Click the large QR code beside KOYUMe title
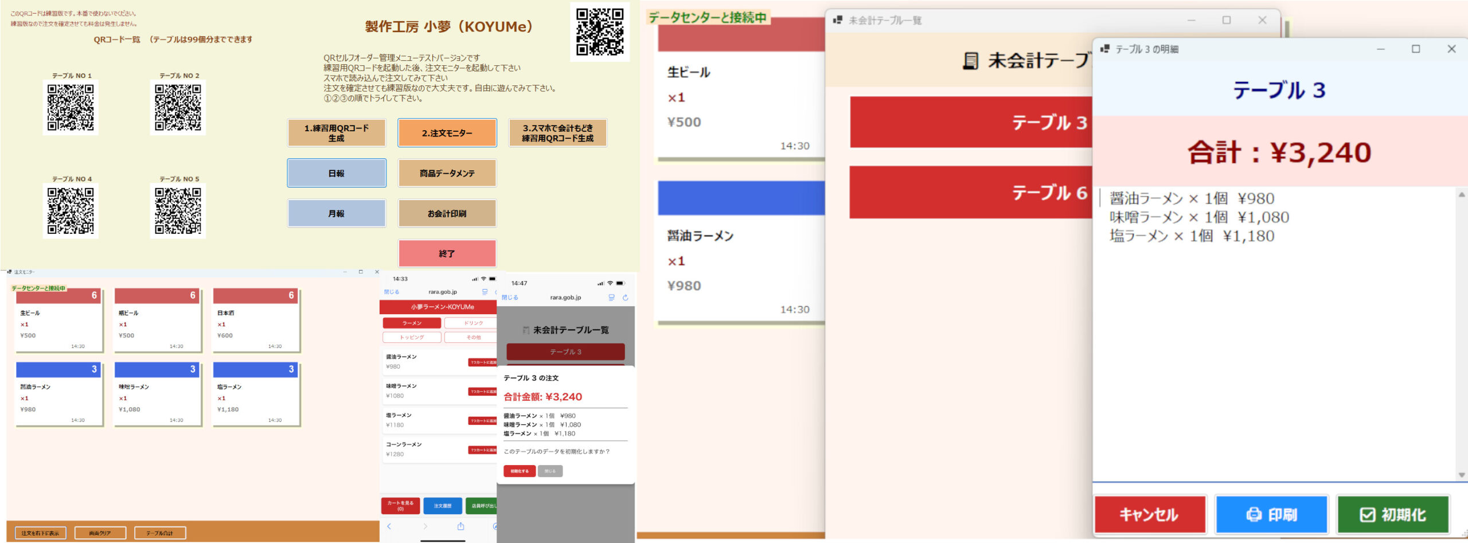Screen dimensions: 1468x543 [x=599, y=32]
